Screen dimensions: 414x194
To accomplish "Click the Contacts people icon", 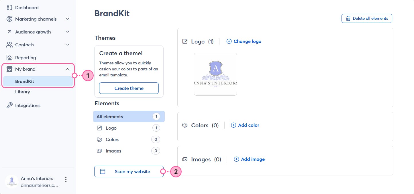I will 9,45.
